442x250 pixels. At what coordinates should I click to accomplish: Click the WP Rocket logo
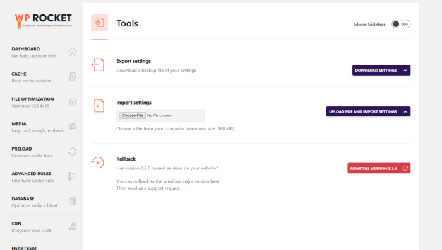pos(44,21)
